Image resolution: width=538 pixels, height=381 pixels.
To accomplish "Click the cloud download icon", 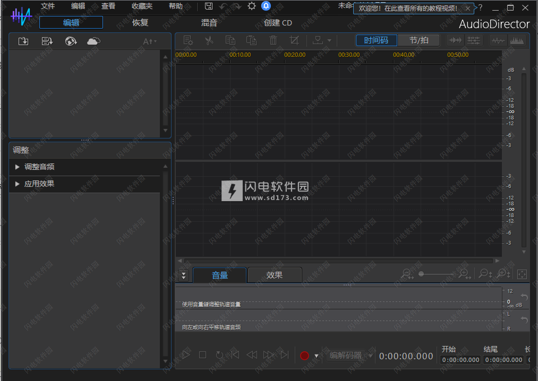I will coord(93,41).
